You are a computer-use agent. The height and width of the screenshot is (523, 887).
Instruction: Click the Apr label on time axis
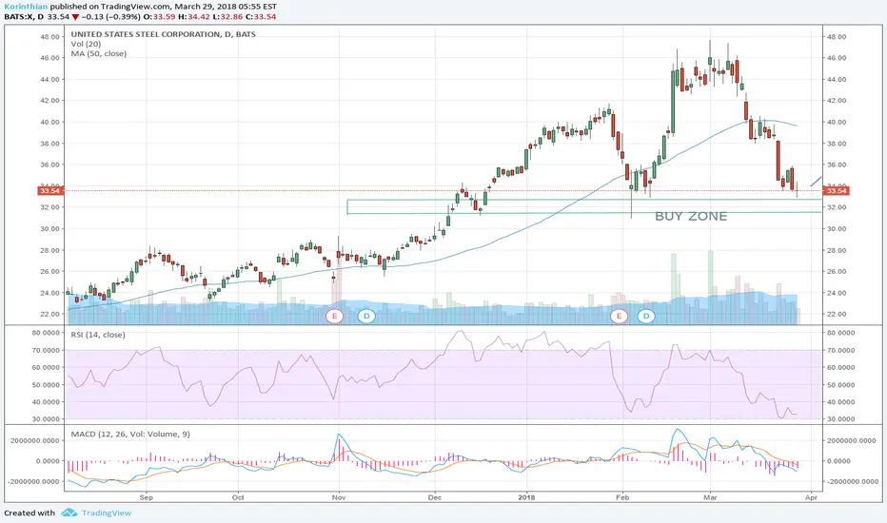click(811, 497)
